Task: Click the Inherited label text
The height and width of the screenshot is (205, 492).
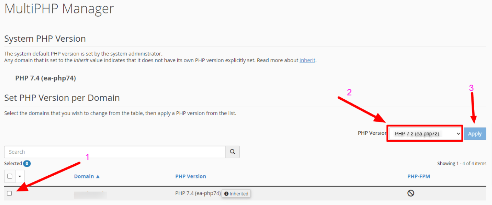Action: point(239,194)
